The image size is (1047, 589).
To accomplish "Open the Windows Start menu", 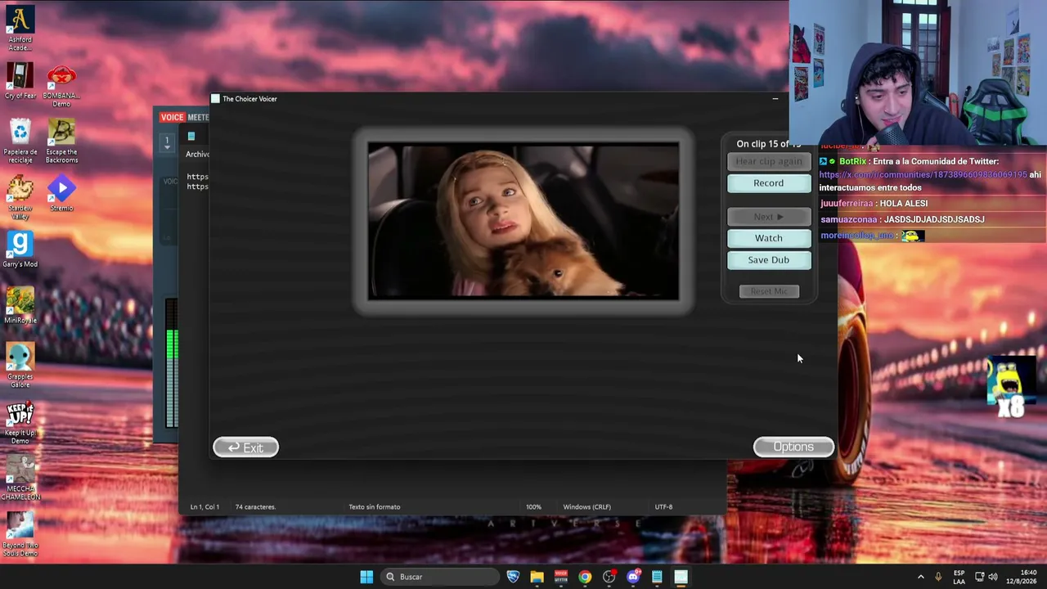I will 366,577.
